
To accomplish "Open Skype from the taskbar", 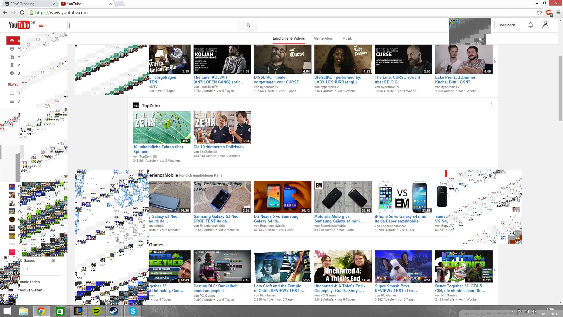I will click(x=133, y=311).
